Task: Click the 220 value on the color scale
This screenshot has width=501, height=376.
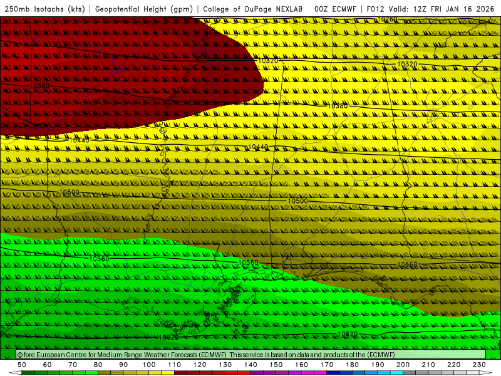Action: (x=454, y=365)
